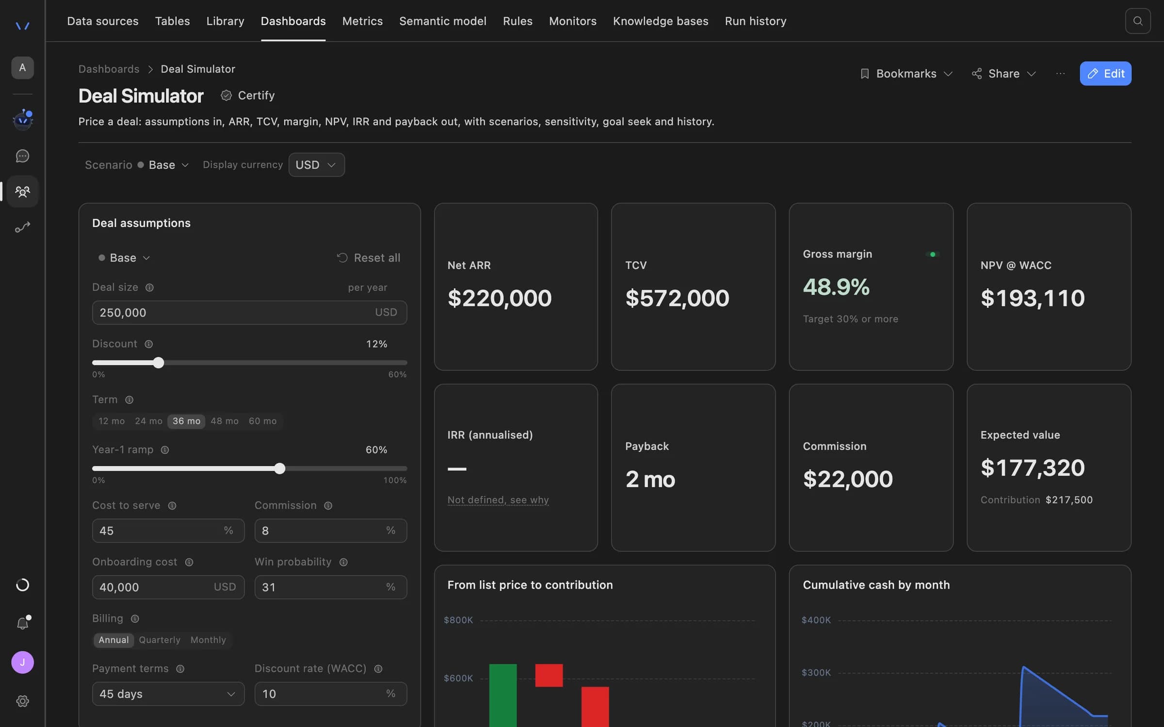1164x727 pixels.
Task: Open the Tables tab
Action: click(172, 21)
